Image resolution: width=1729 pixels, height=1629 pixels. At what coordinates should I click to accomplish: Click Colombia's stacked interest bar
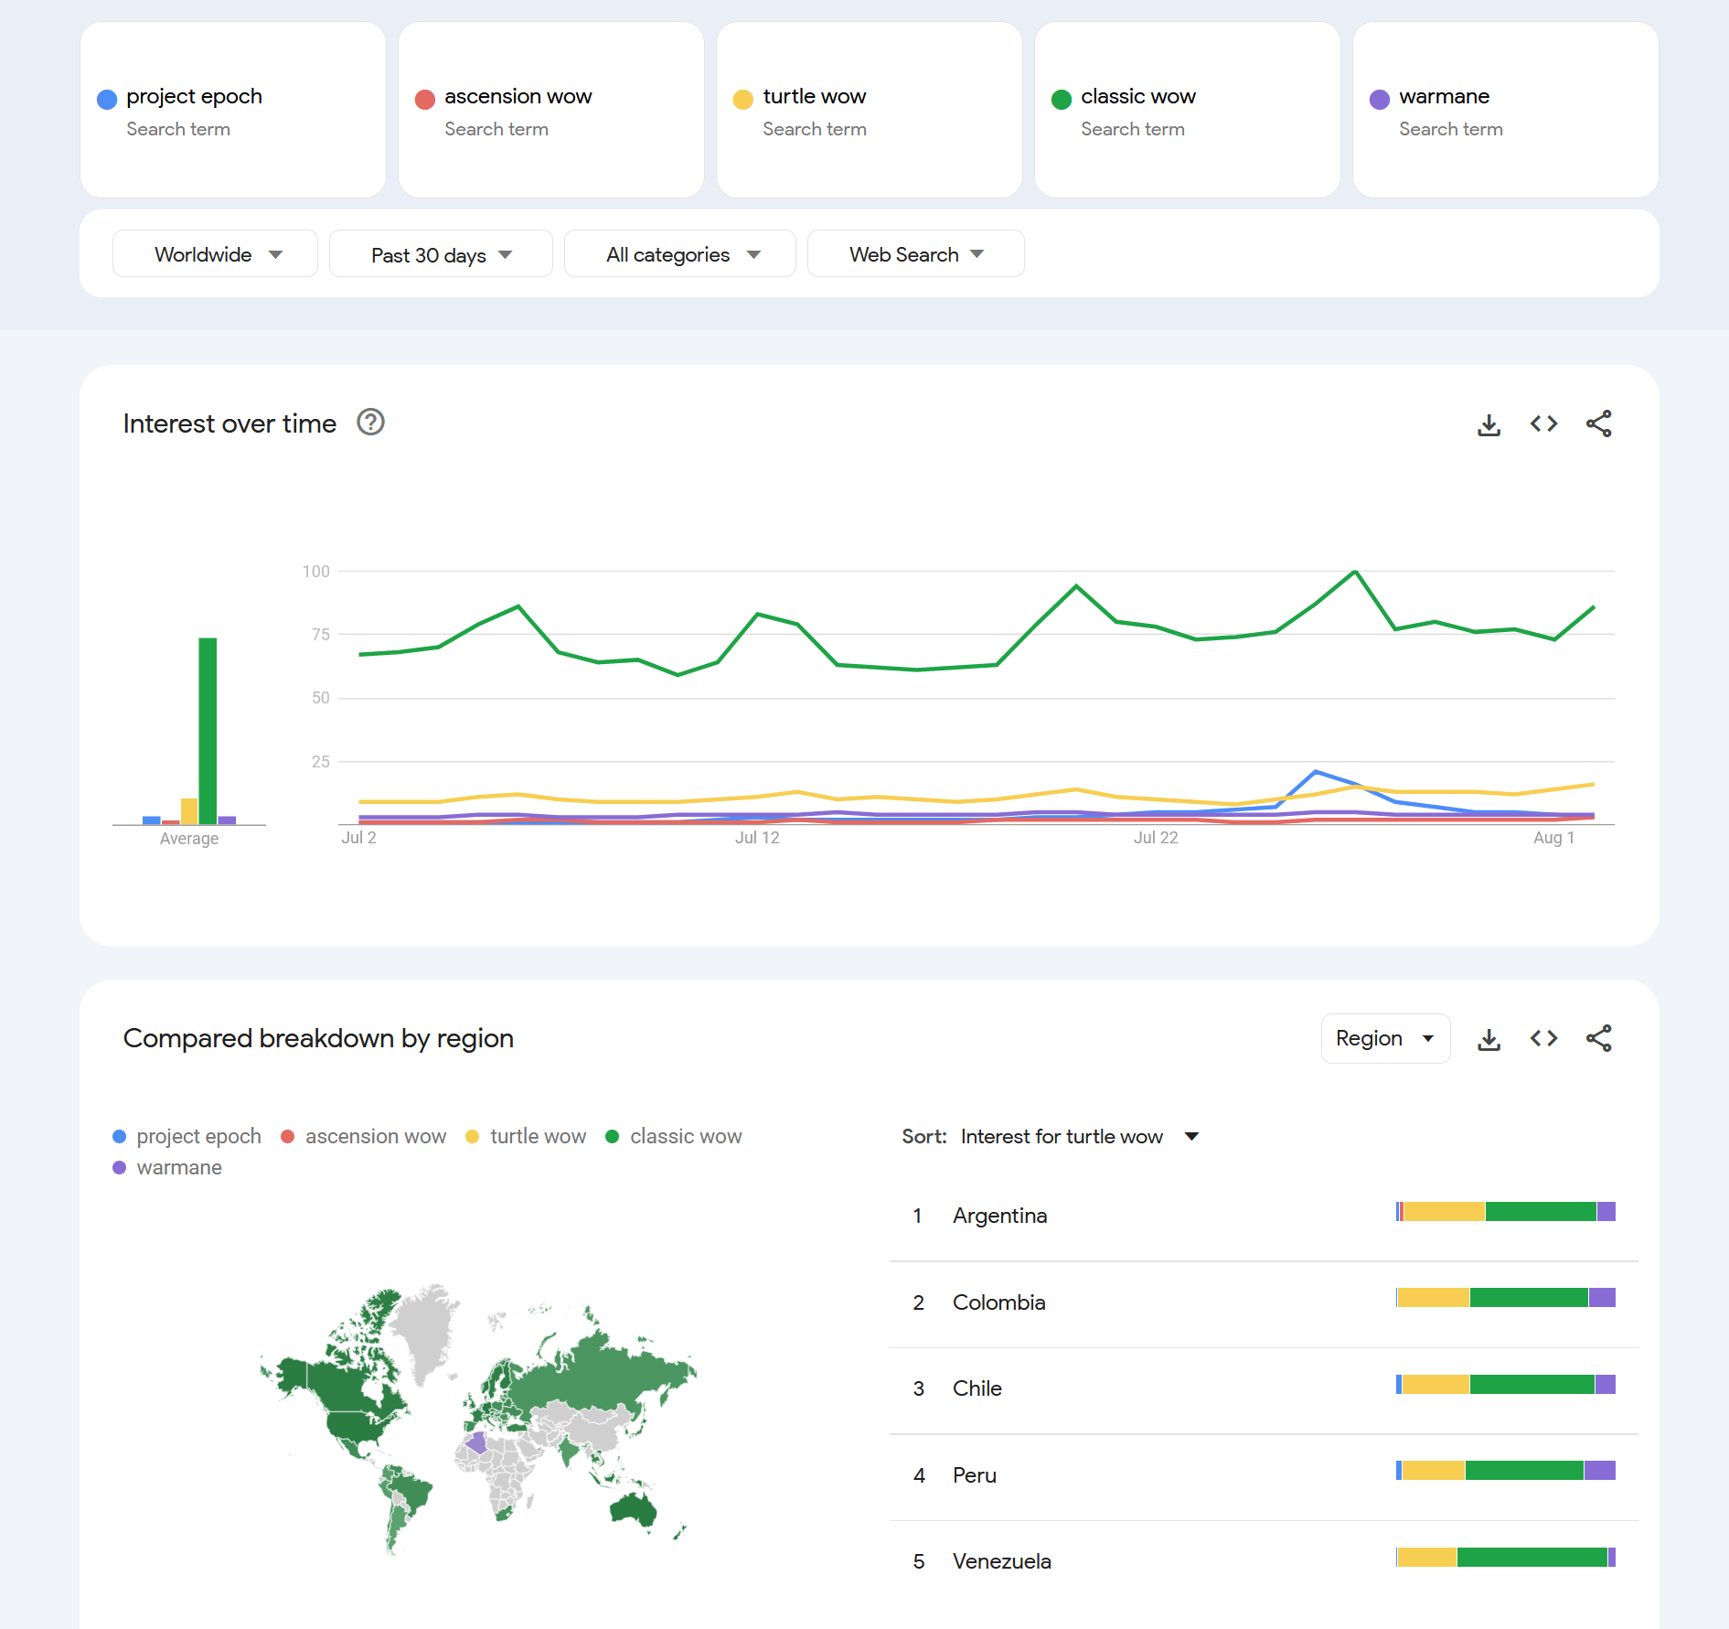pos(1506,1298)
